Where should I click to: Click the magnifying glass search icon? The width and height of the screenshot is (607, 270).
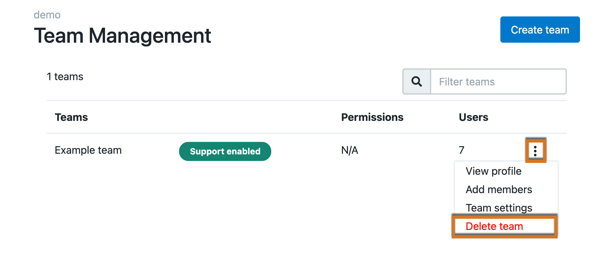tap(417, 81)
